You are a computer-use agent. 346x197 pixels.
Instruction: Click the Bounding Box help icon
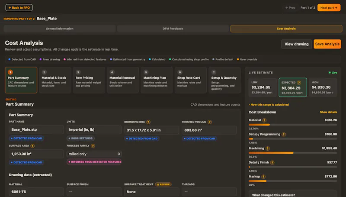click(148, 122)
